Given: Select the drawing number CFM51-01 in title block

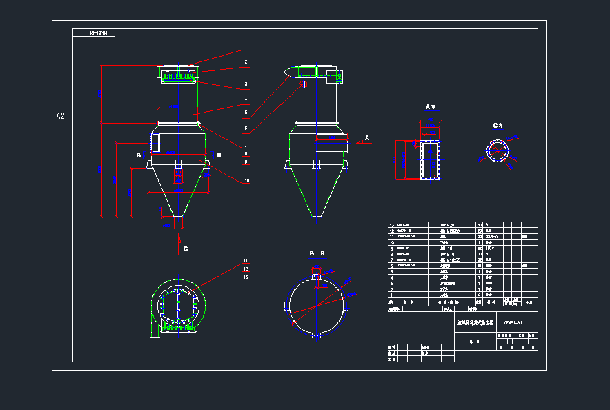Looking at the screenshot, I should point(515,321).
